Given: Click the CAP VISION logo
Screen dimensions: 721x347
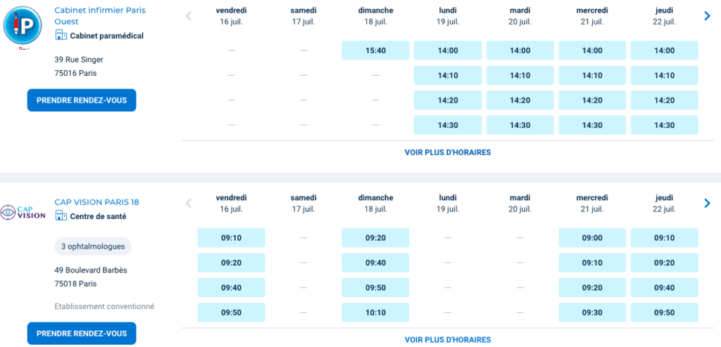Looking at the screenshot, I should click(x=23, y=212).
